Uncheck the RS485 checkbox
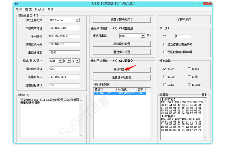Screen dimensions: 225x149 tap(165, 69)
